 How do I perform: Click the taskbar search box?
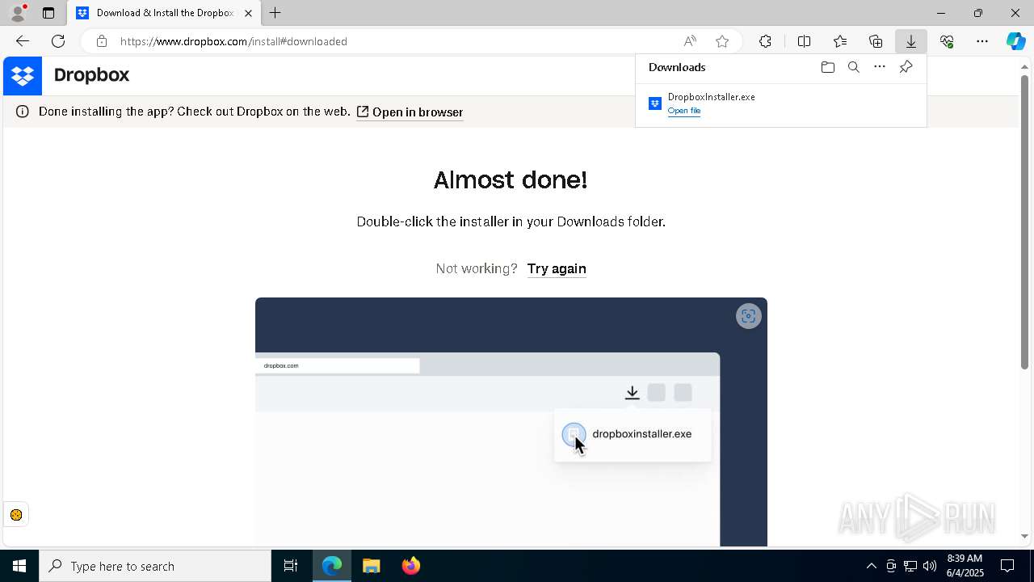(x=155, y=566)
